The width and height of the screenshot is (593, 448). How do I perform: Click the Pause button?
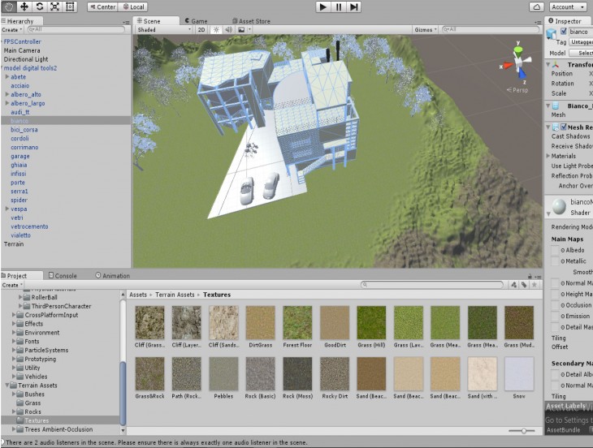pyautogui.click(x=339, y=6)
